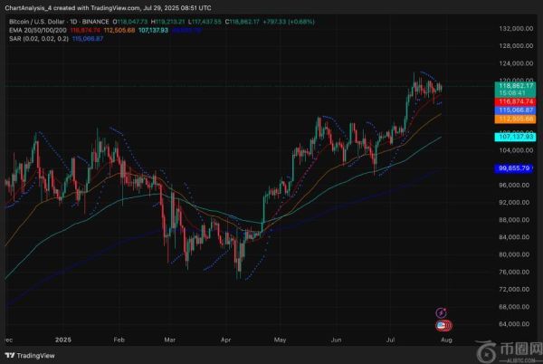The width and height of the screenshot is (543, 364).
Task: Click the purple lightning event icon
Action: pyautogui.click(x=442, y=311)
